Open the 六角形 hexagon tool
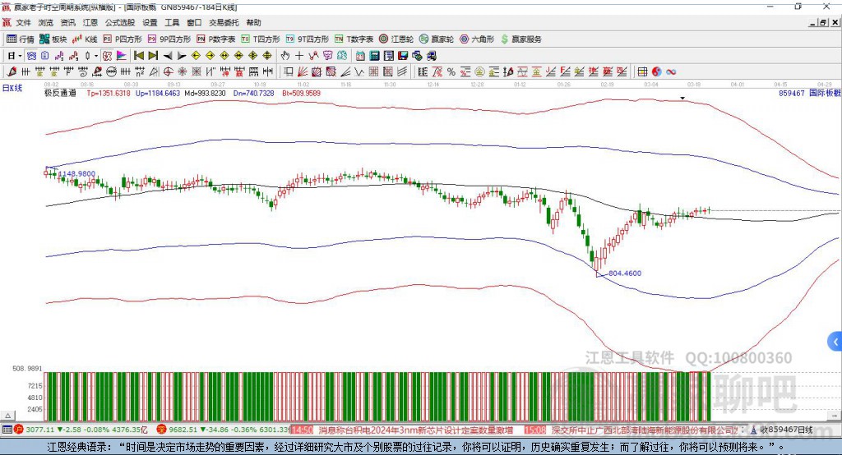Image resolution: width=842 pixels, height=455 pixels. [477, 39]
